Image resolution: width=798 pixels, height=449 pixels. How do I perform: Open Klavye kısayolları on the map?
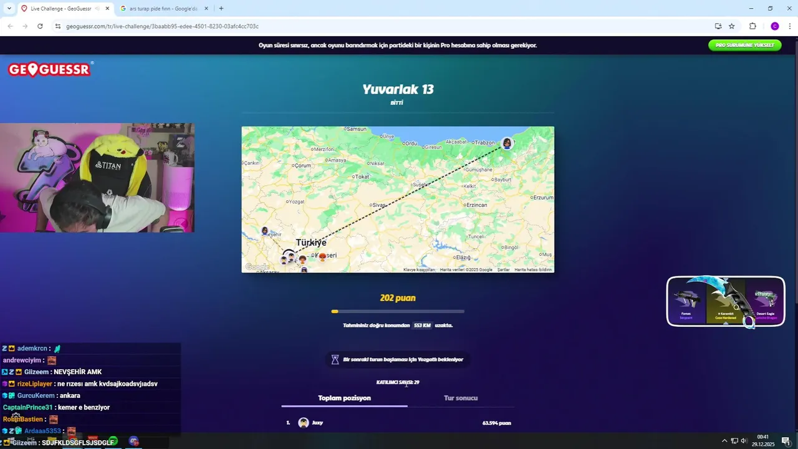[x=419, y=269]
